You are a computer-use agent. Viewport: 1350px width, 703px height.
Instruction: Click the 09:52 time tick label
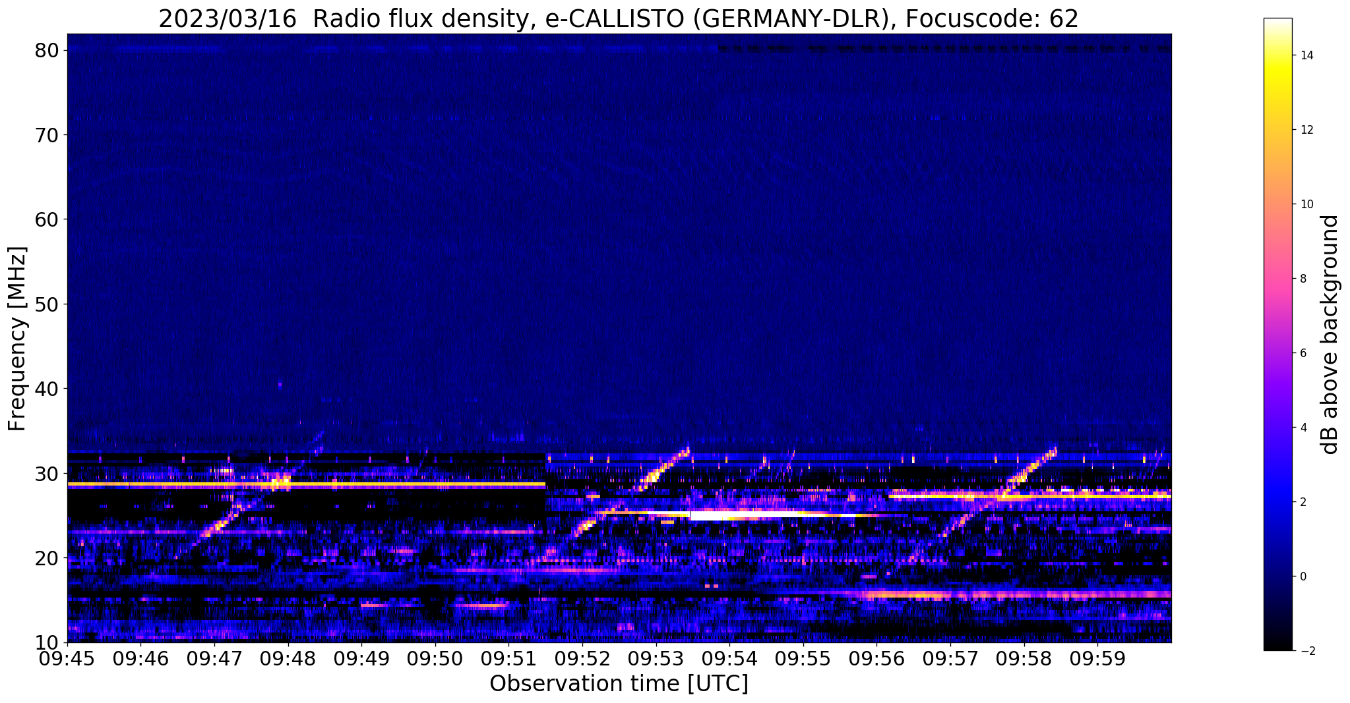(582, 659)
